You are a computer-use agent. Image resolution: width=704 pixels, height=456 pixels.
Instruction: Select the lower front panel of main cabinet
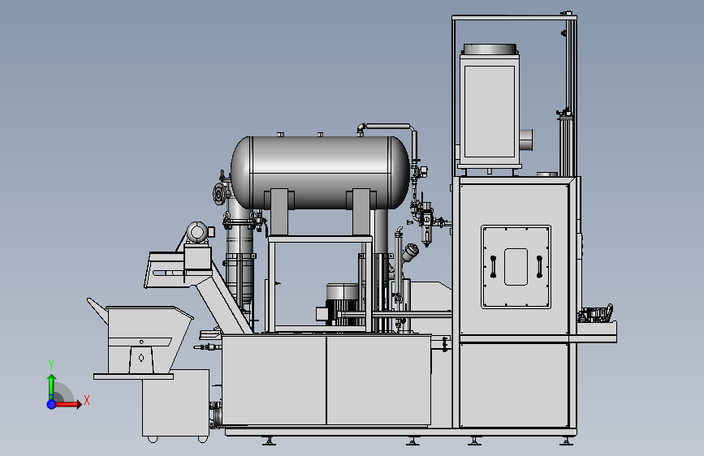click(514, 385)
